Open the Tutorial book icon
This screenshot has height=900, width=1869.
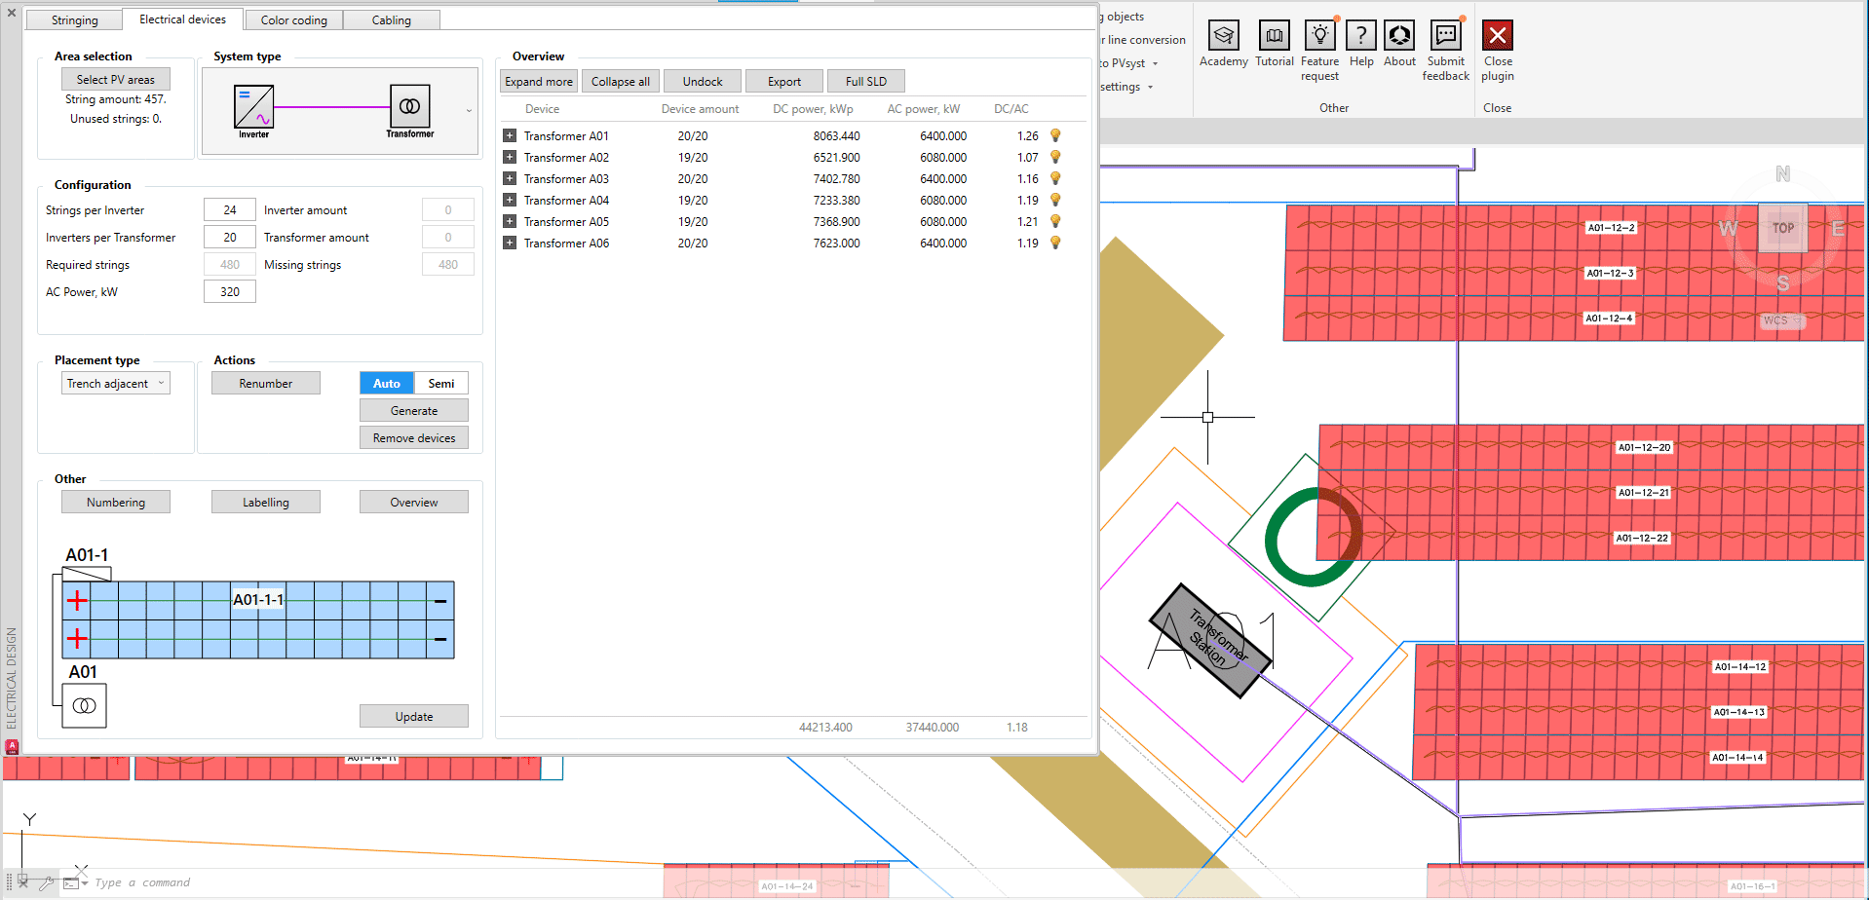[x=1274, y=36]
